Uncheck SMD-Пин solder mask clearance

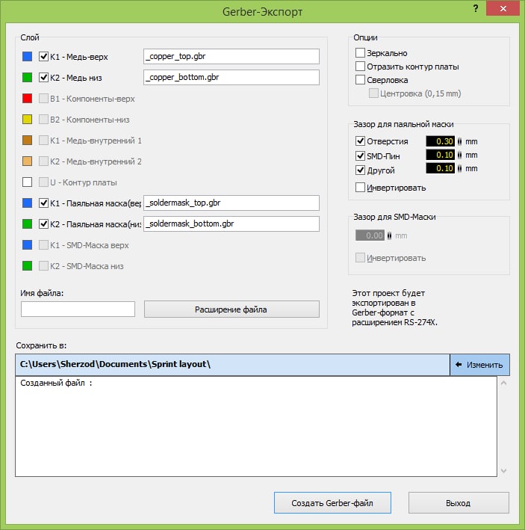pos(360,155)
